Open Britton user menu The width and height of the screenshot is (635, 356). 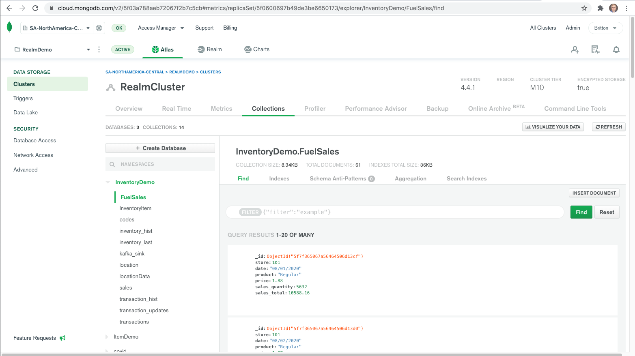coord(605,28)
